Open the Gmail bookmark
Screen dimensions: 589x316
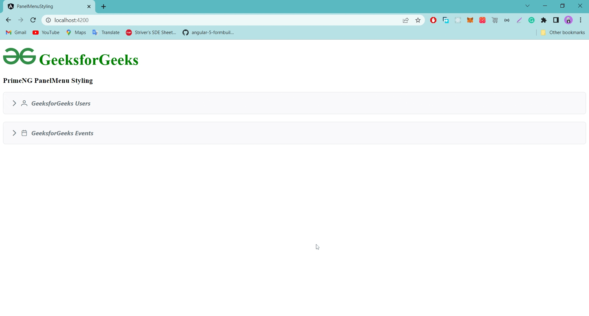pos(16,33)
